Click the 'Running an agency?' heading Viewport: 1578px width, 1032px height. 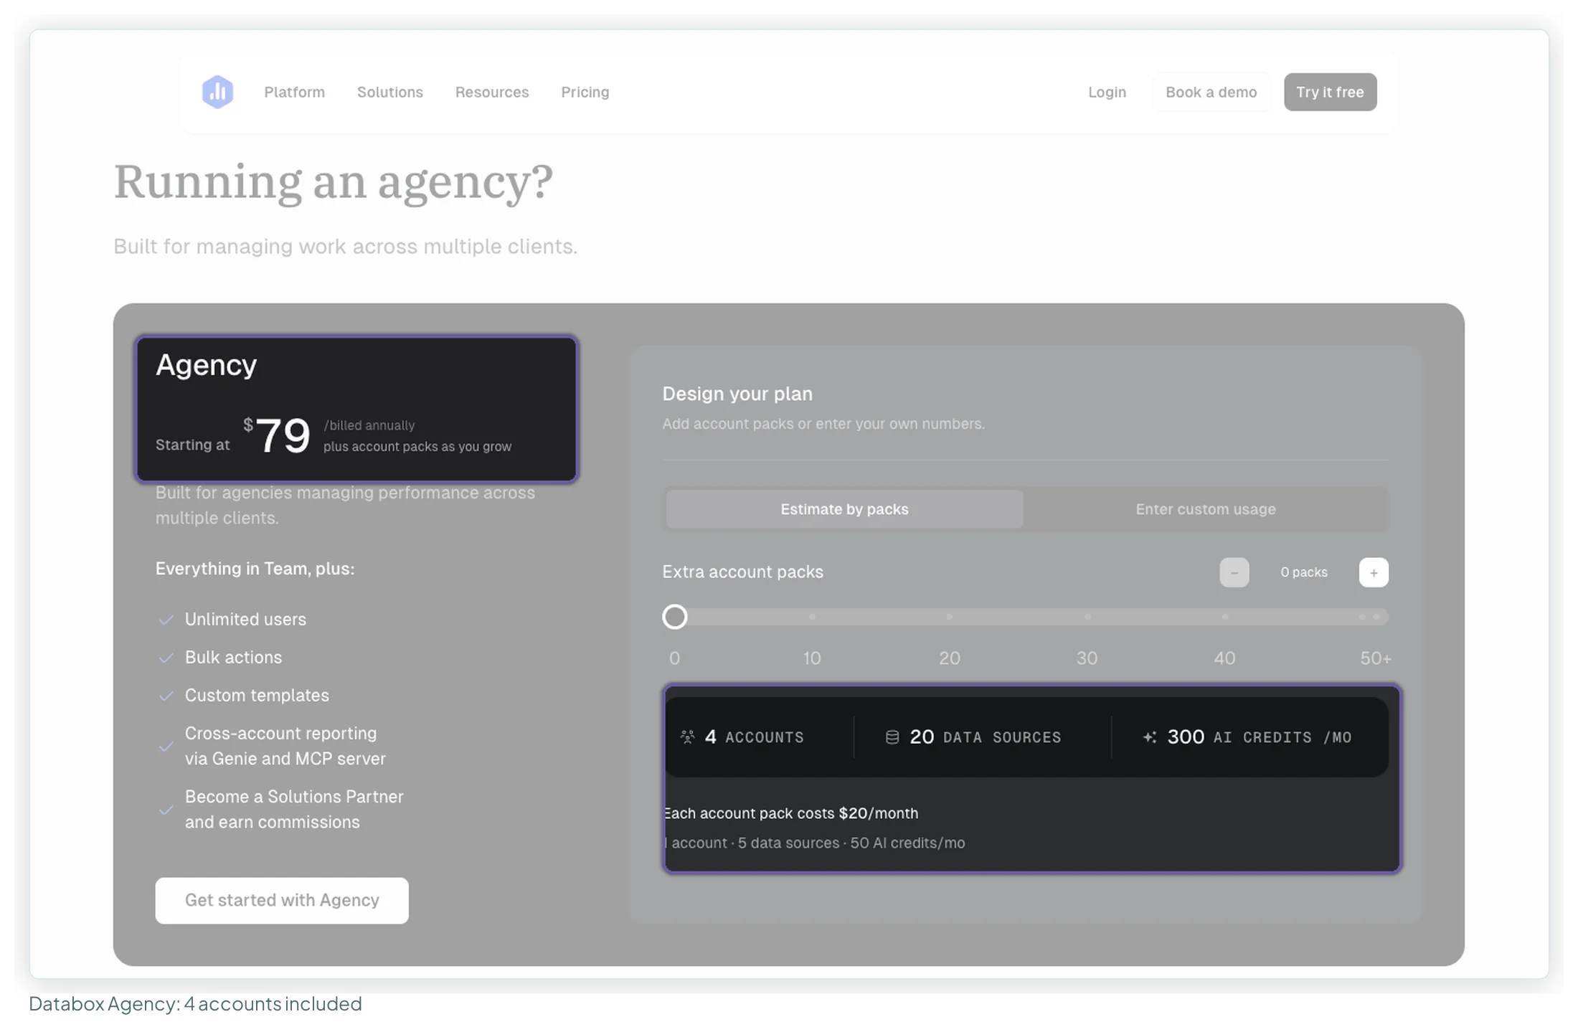[x=334, y=183]
